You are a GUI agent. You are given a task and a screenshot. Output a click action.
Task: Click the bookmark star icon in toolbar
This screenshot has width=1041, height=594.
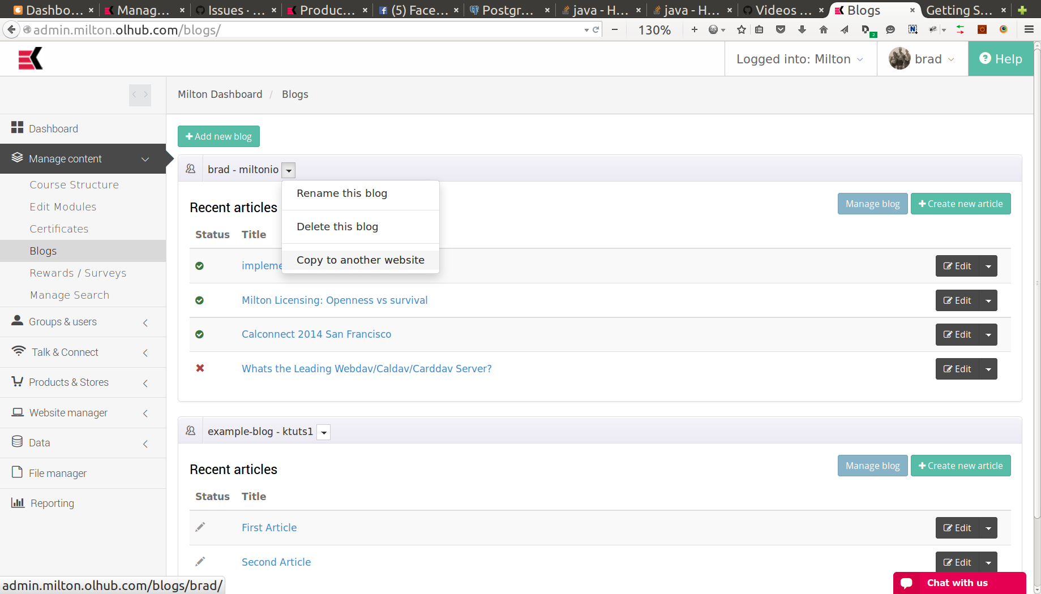(x=741, y=29)
